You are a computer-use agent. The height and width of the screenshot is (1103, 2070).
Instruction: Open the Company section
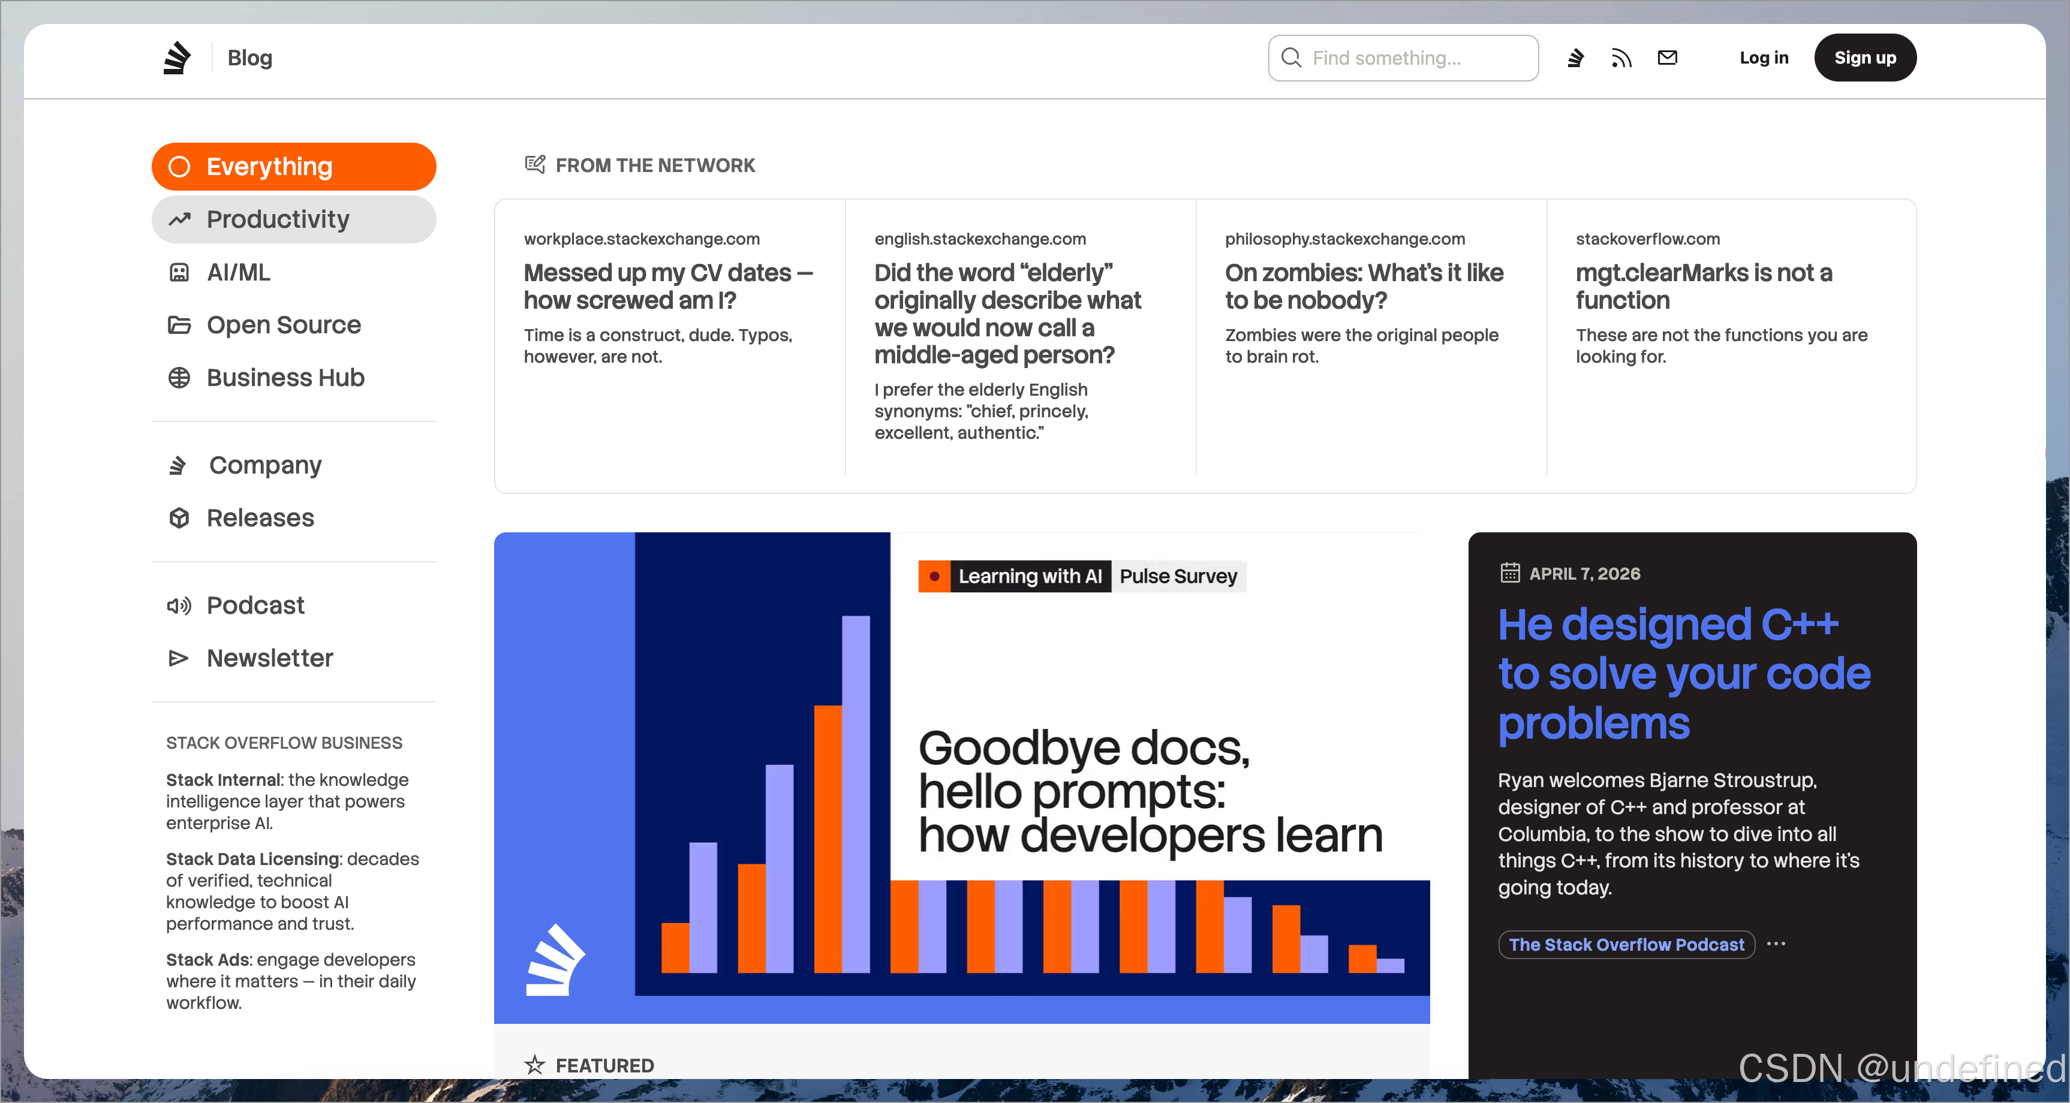click(x=264, y=465)
